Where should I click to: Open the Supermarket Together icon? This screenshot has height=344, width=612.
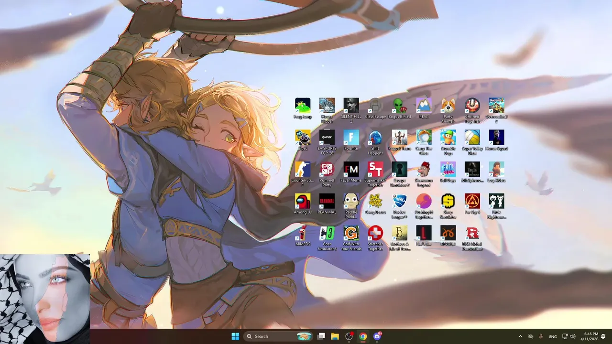coord(375,175)
